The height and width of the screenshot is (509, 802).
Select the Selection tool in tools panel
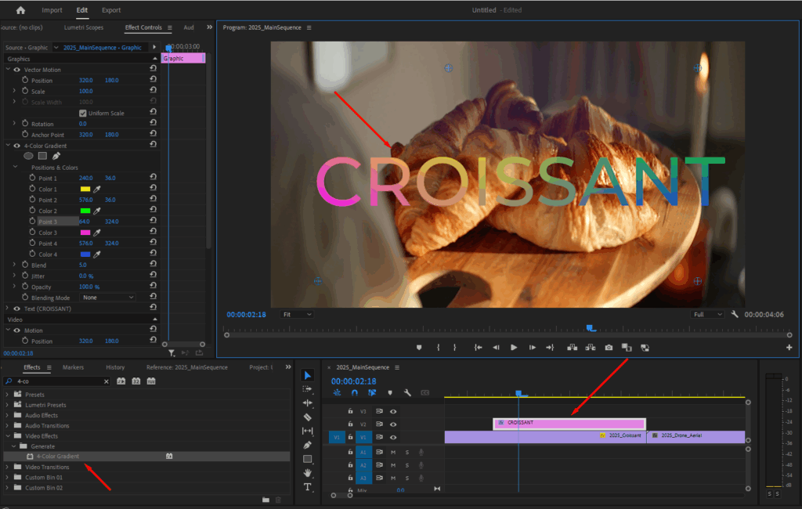tap(307, 375)
